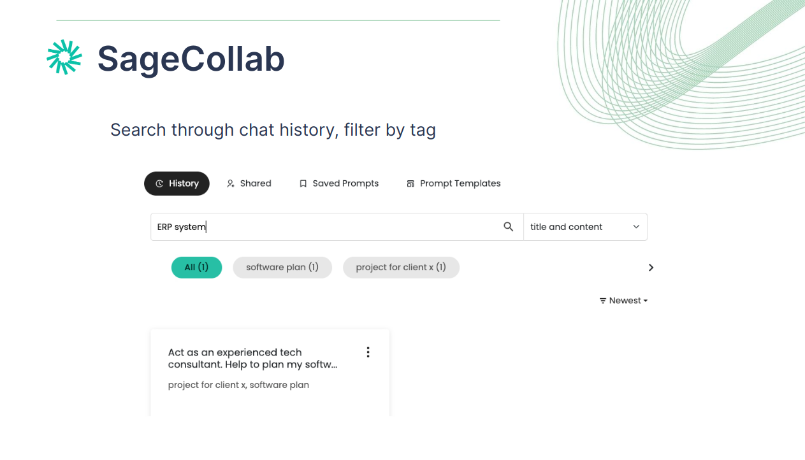The image size is (805, 460).
Task: Click the SageCollab starburst logo icon
Action: click(64, 57)
